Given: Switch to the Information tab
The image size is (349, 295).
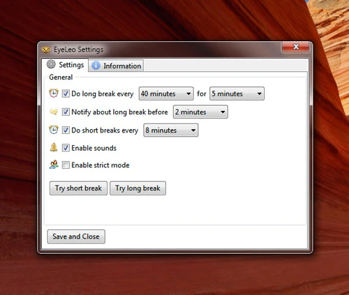Looking at the screenshot, I should 116,66.
